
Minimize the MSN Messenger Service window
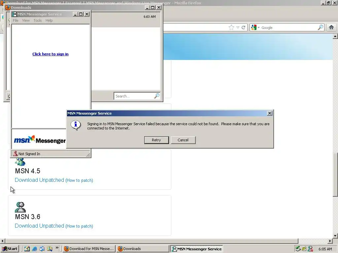pyautogui.click(x=75, y=14)
